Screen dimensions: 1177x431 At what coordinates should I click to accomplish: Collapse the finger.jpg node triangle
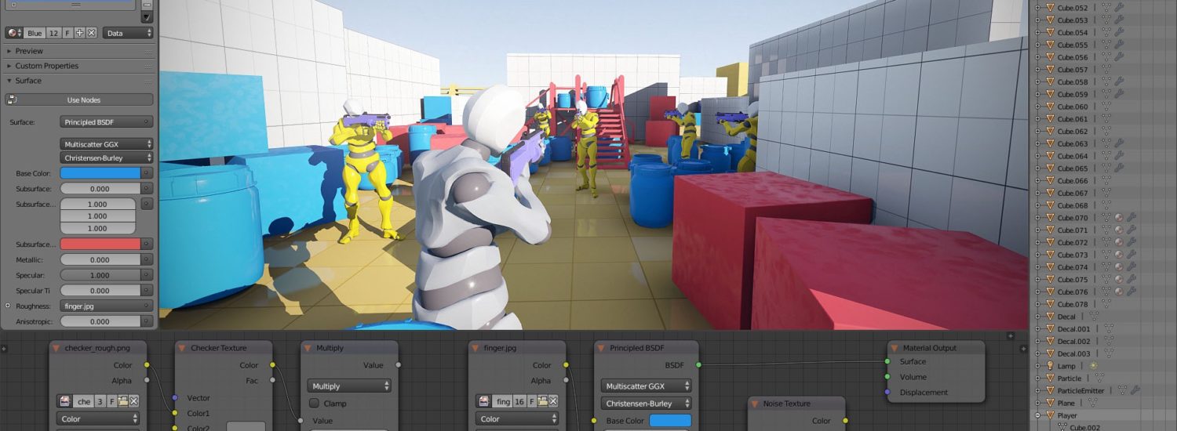pyautogui.click(x=476, y=348)
